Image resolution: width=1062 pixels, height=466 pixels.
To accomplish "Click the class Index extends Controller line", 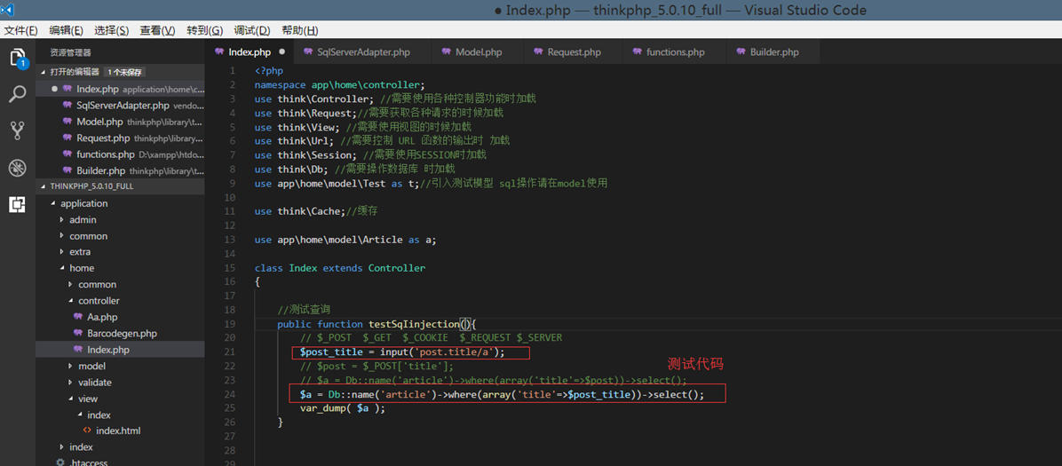I will (340, 267).
